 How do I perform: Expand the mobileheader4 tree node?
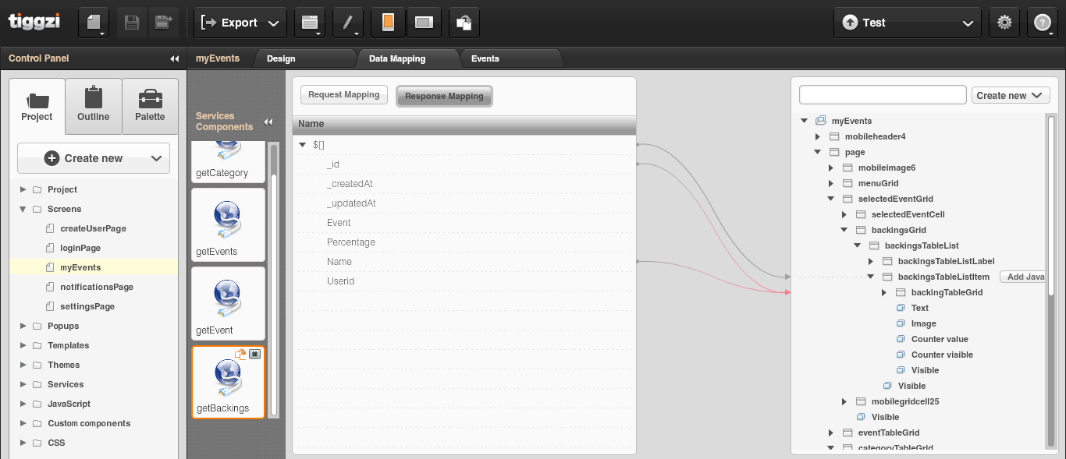[817, 136]
